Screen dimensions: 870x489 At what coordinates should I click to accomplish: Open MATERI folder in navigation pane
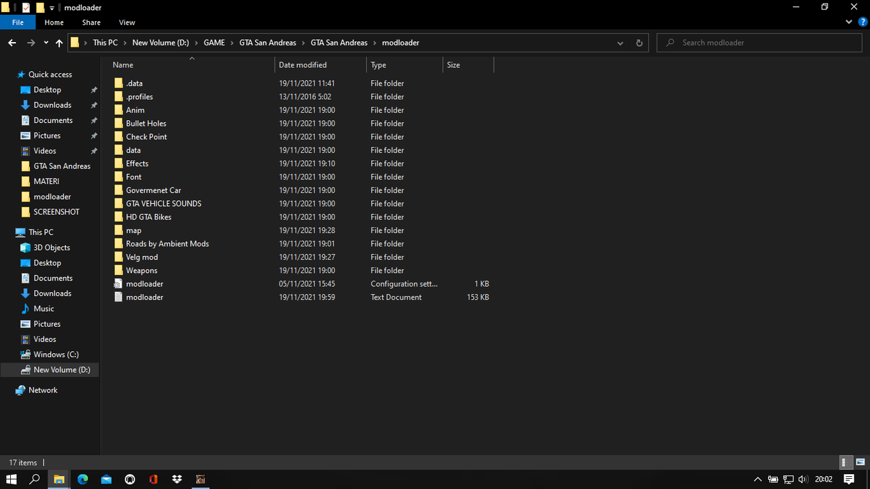[46, 181]
